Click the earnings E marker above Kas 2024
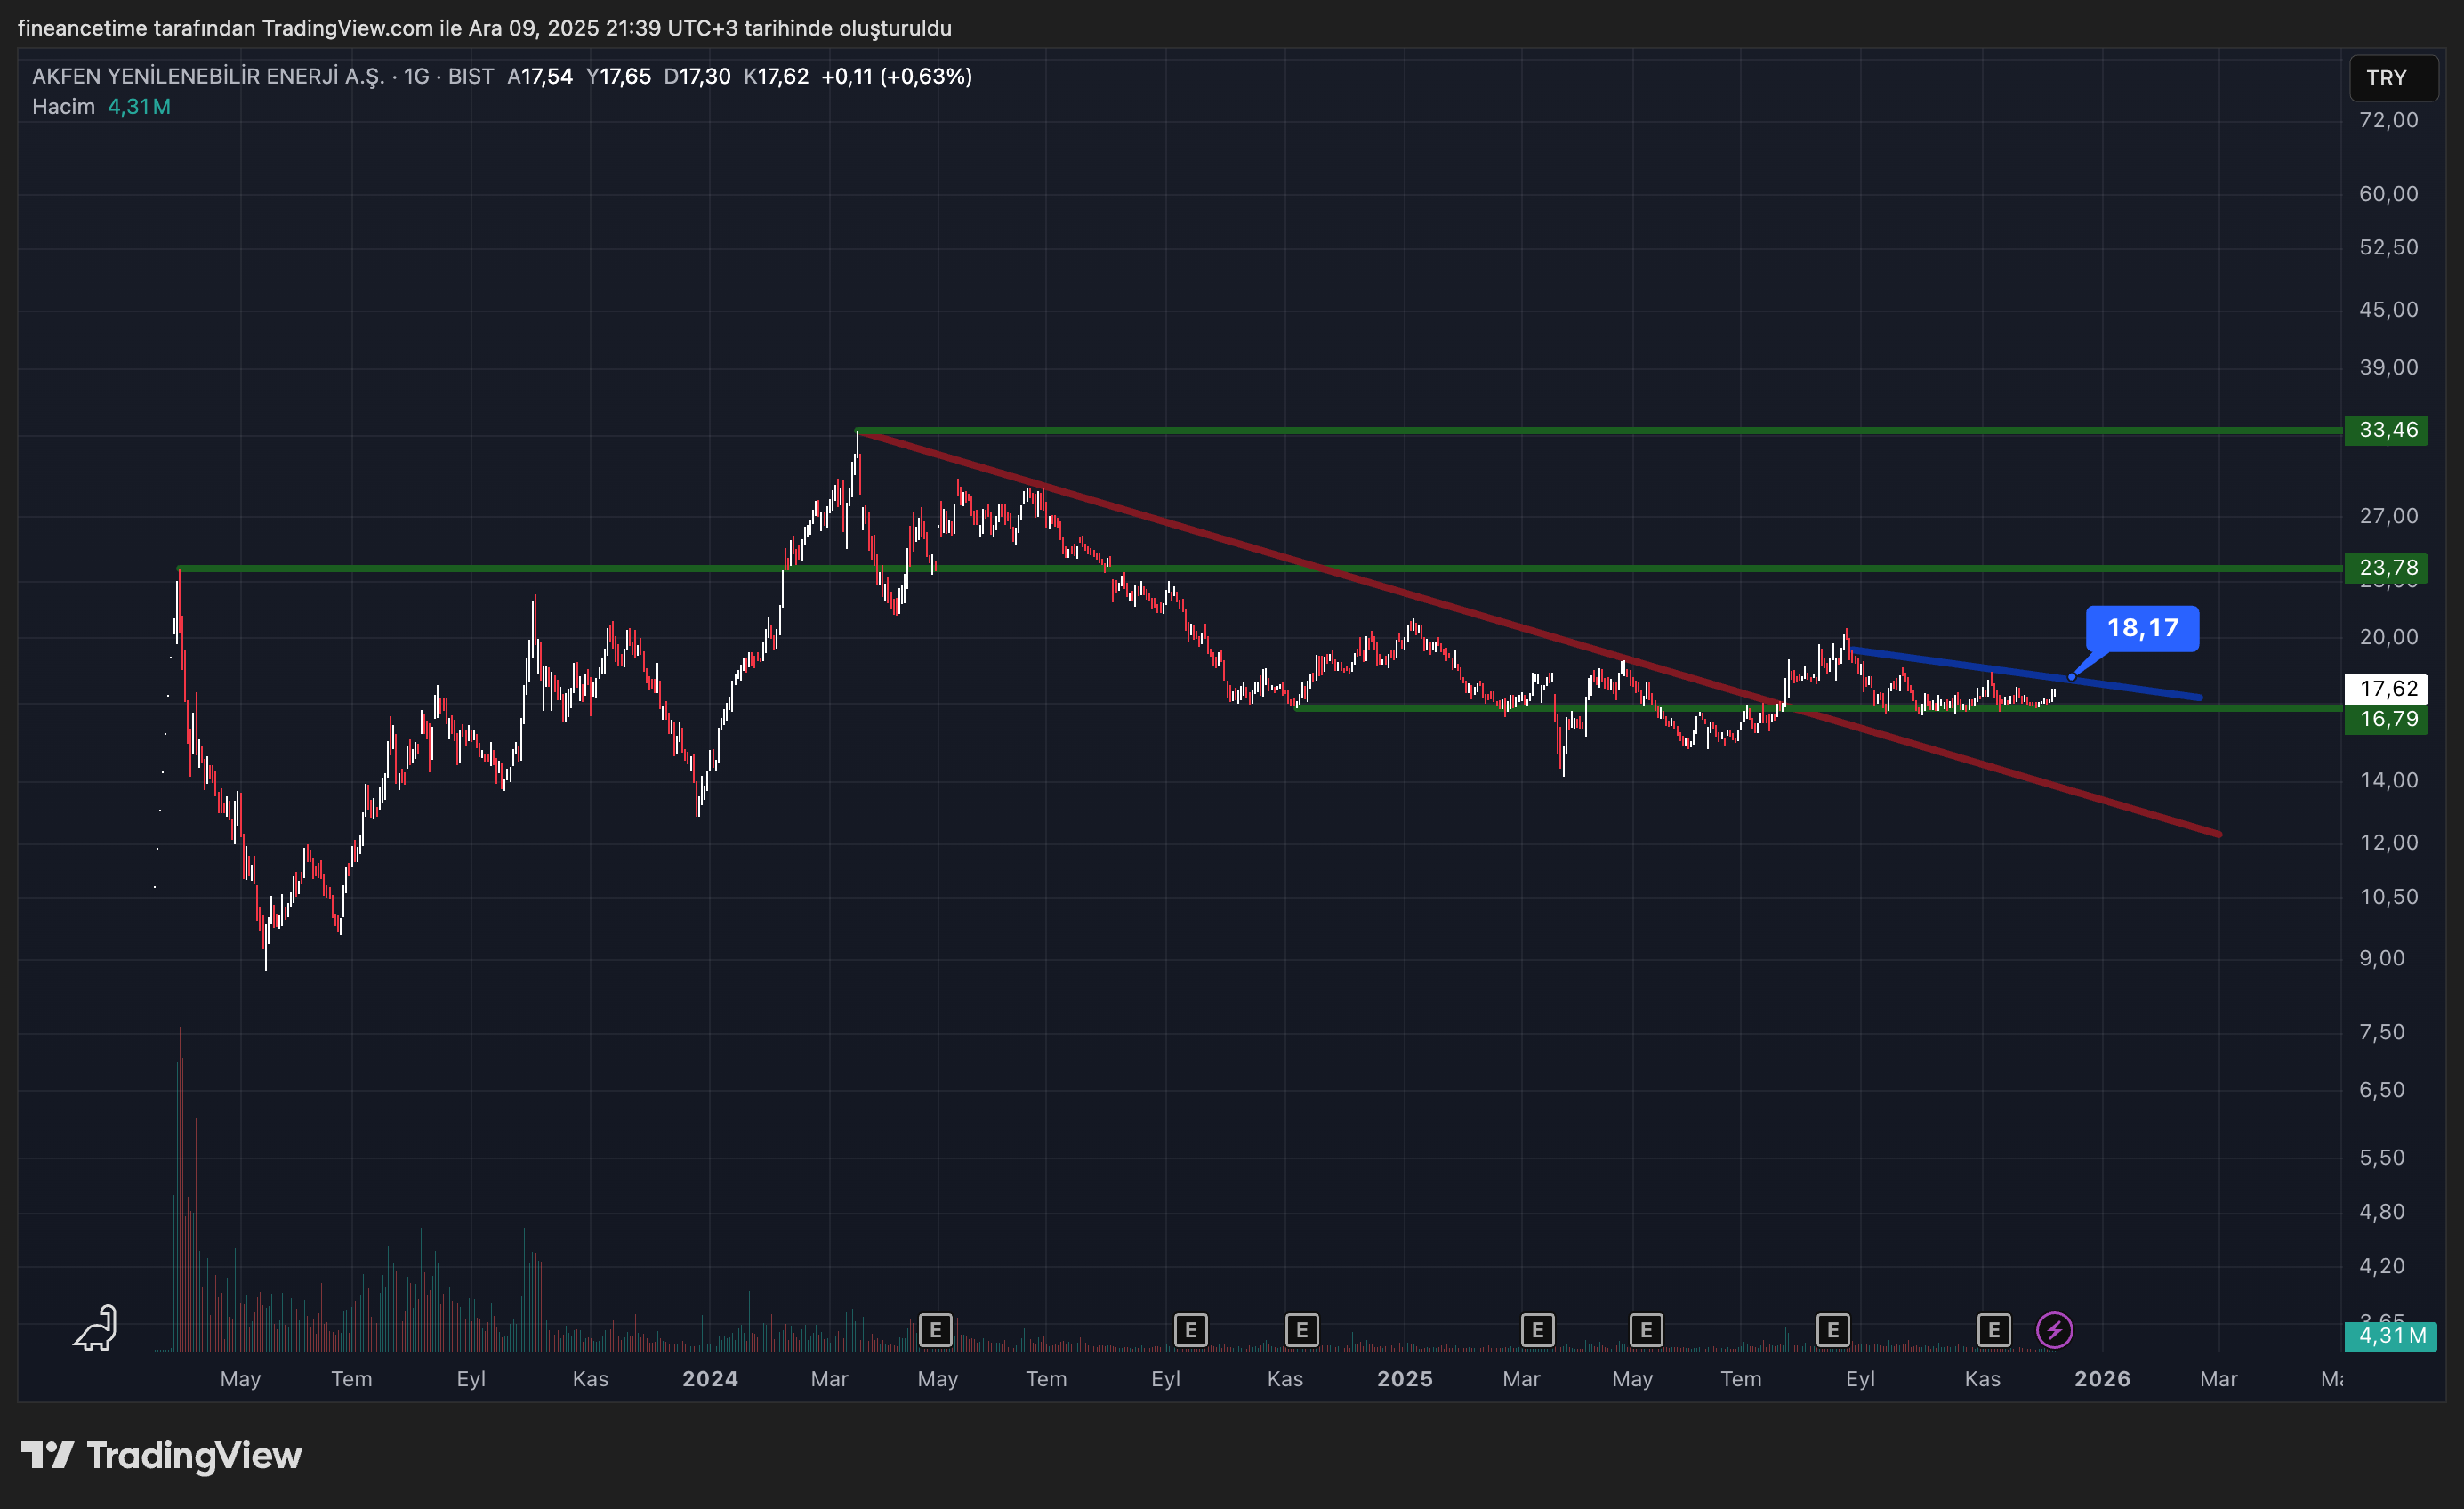The width and height of the screenshot is (2464, 1509). pyautogui.click(x=1301, y=1330)
